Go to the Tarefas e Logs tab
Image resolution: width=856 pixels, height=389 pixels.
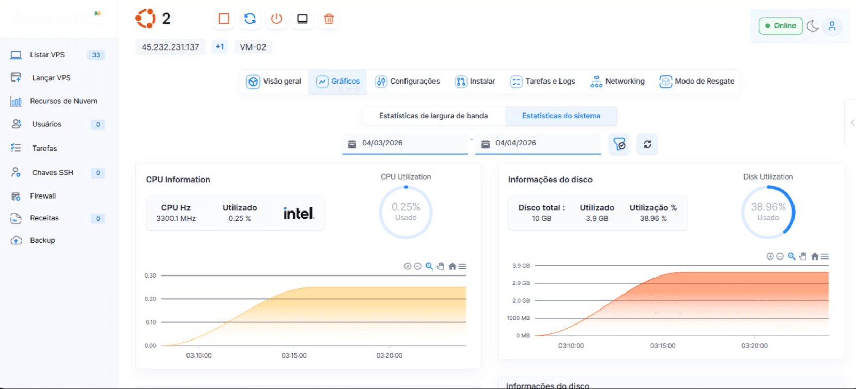543,82
